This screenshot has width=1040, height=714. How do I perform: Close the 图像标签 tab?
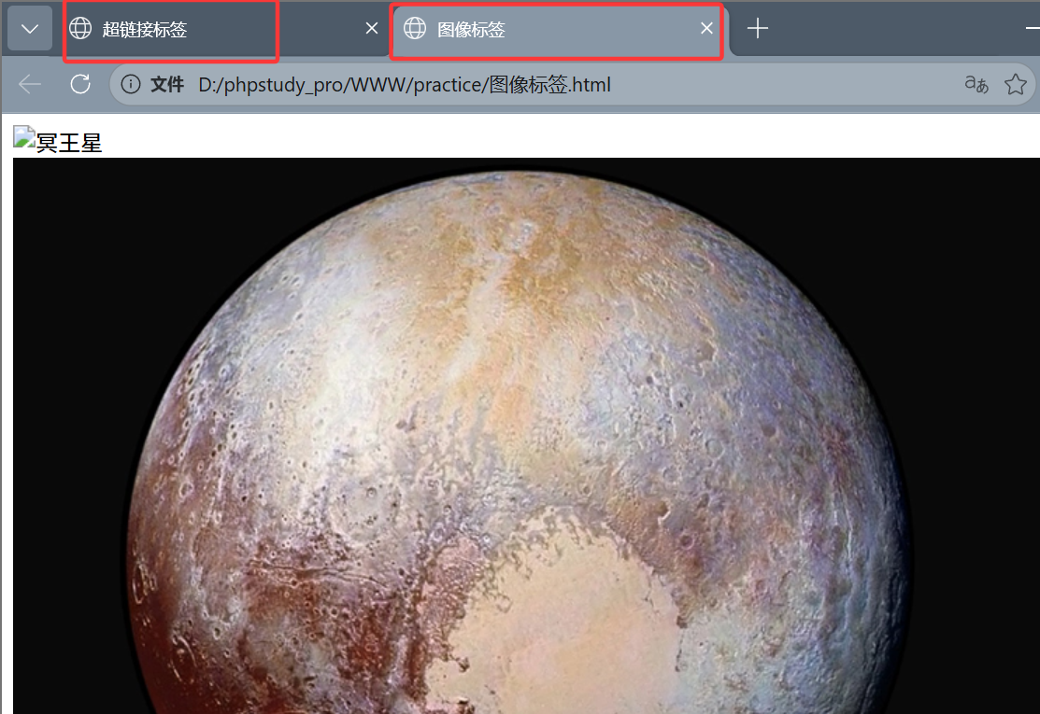pyautogui.click(x=706, y=29)
